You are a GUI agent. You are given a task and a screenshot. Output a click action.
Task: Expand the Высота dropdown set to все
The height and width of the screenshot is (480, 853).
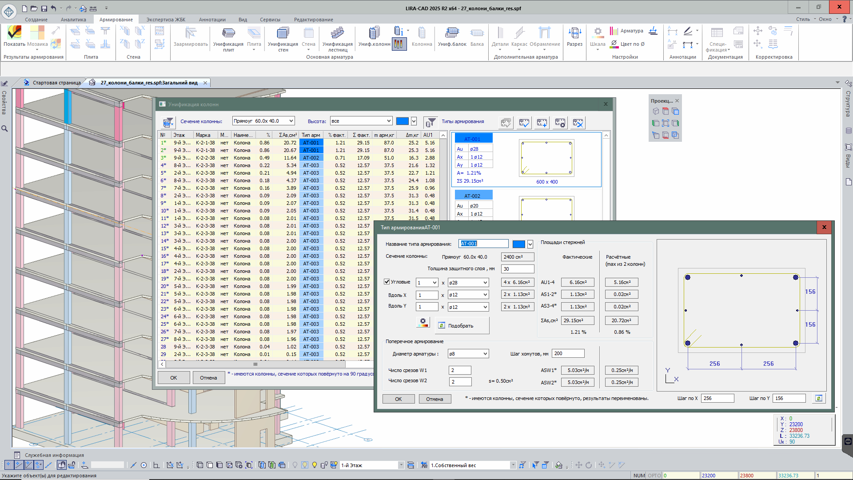click(x=389, y=121)
